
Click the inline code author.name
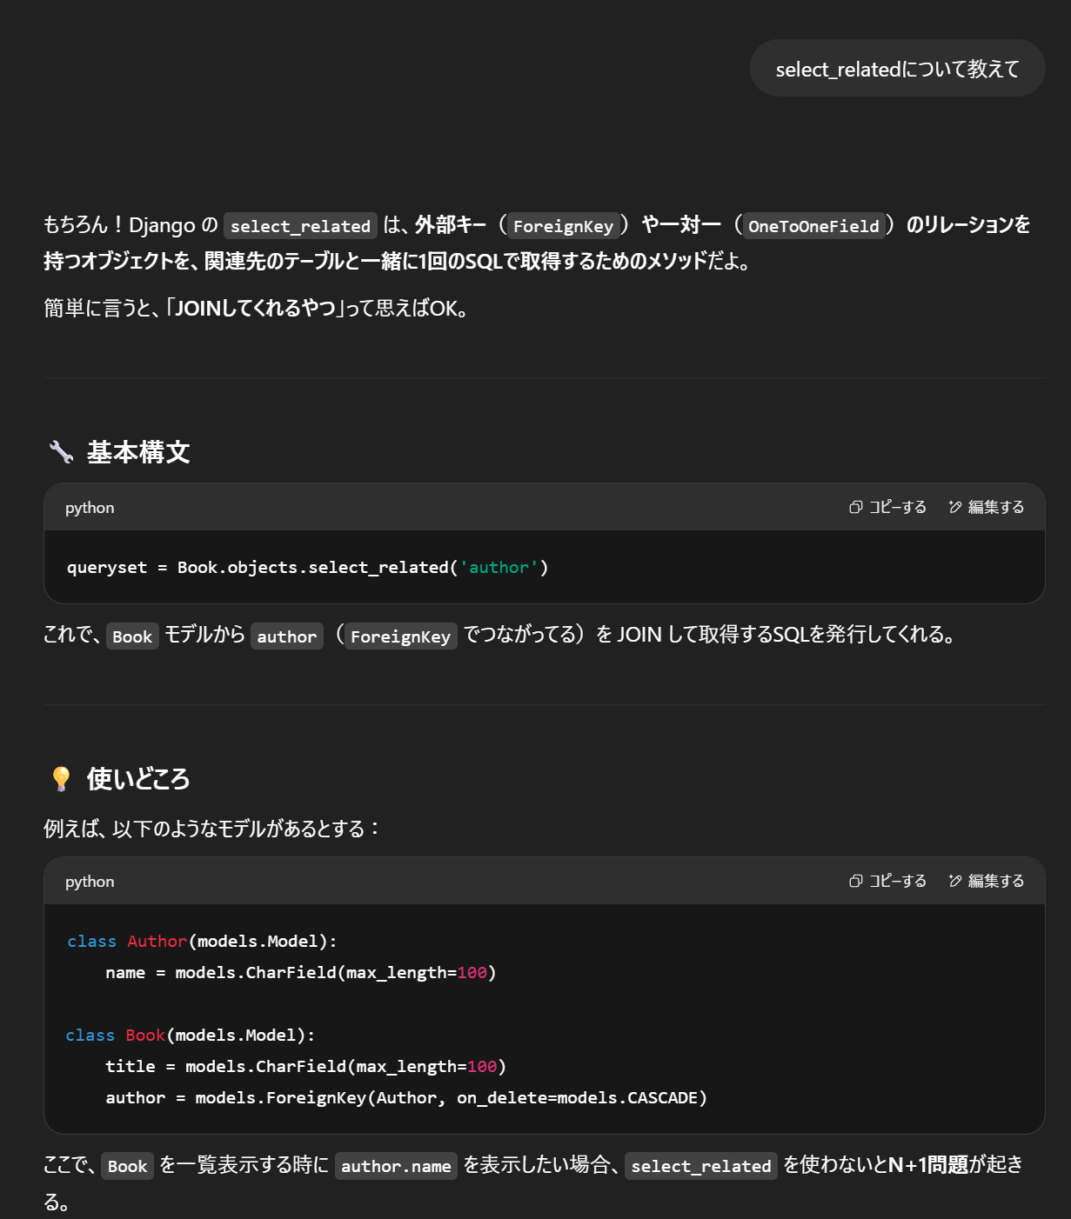click(396, 1166)
